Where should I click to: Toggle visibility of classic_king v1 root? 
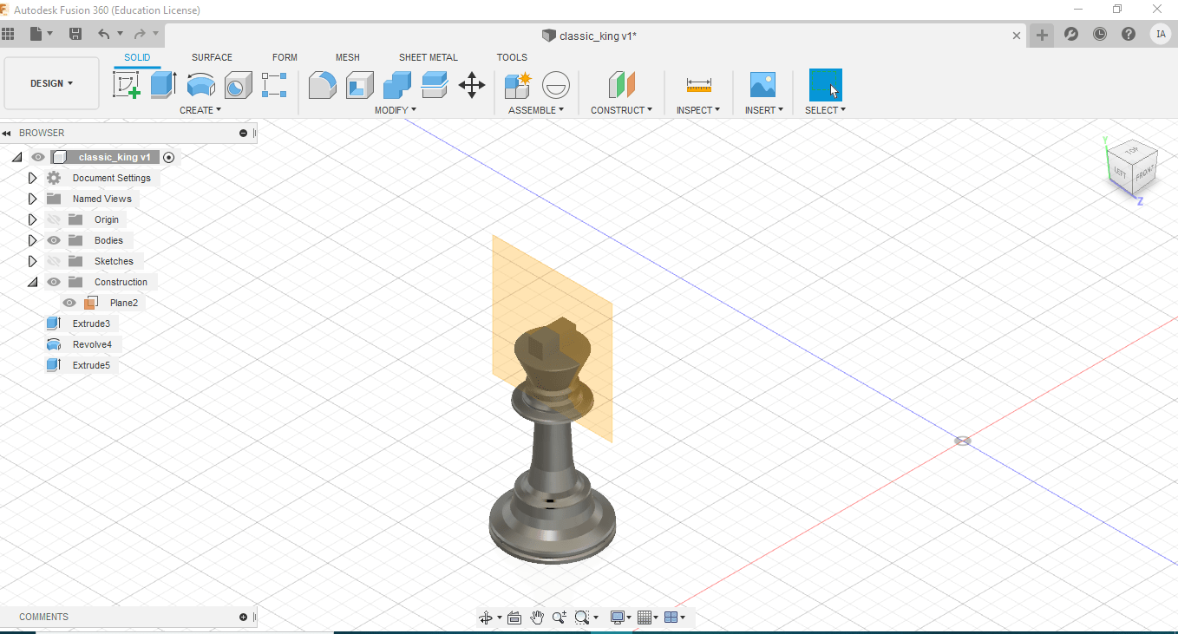tap(38, 157)
